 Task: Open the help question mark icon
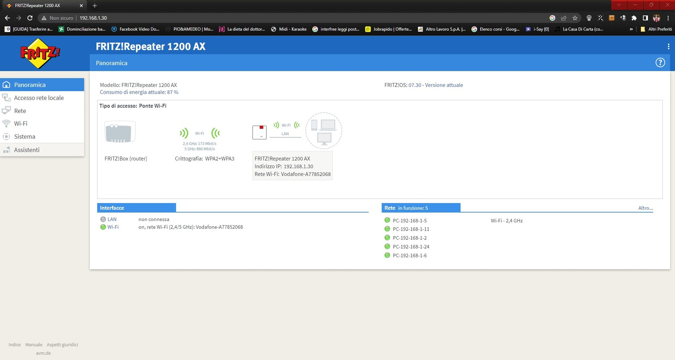tap(660, 63)
